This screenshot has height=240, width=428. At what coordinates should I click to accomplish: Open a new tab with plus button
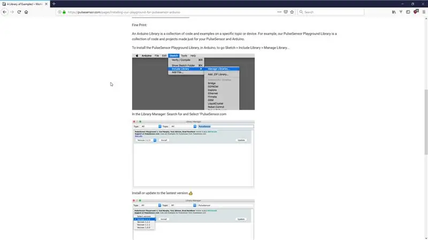54,4
